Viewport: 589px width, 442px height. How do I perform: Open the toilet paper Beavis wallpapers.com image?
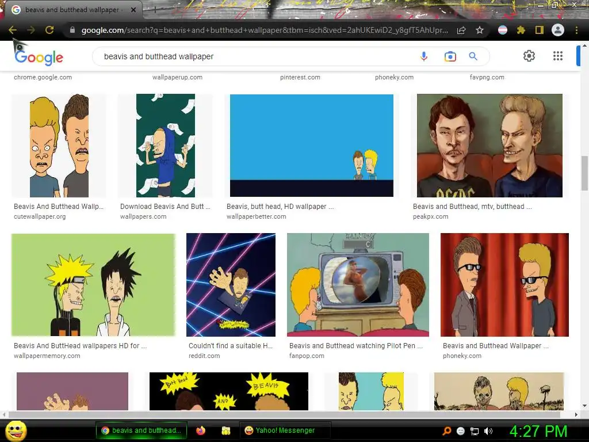[x=165, y=146]
